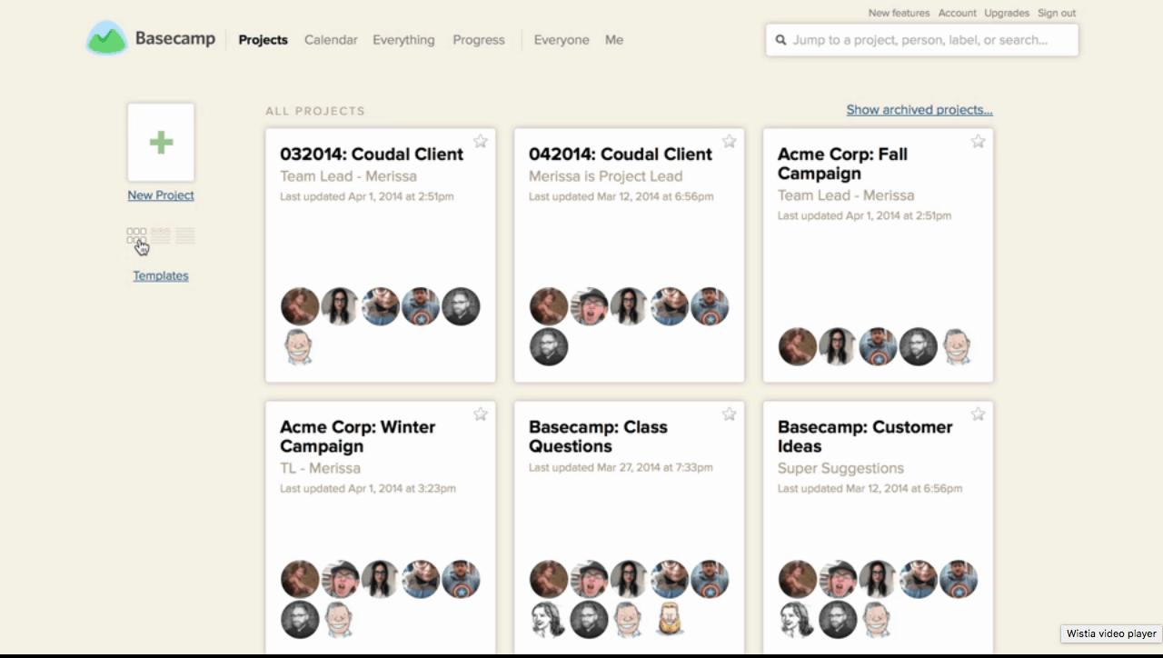Viewport: 1163px width, 658px height.
Task: Open Basecamp: Class Questions project title
Action: pos(598,436)
